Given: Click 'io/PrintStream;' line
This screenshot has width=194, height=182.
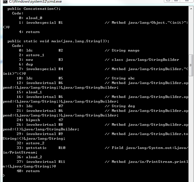Looking at the screenshot, I should pyautogui.click(x=20, y=152).
